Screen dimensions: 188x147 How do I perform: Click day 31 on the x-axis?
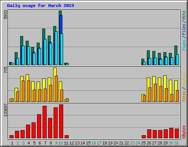tap(176, 143)
